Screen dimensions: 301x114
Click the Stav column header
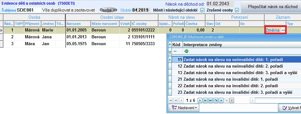(210, 24)
